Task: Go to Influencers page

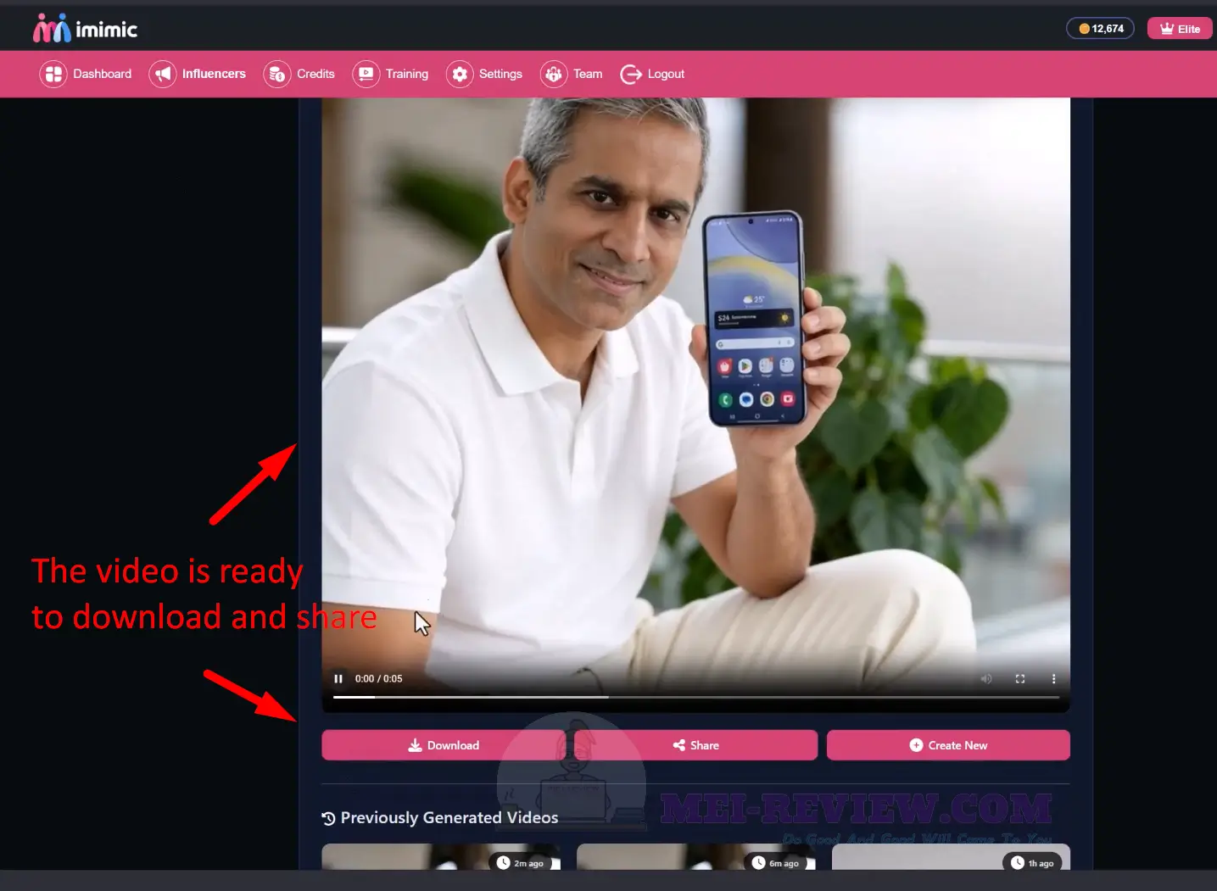Action: 198,74
